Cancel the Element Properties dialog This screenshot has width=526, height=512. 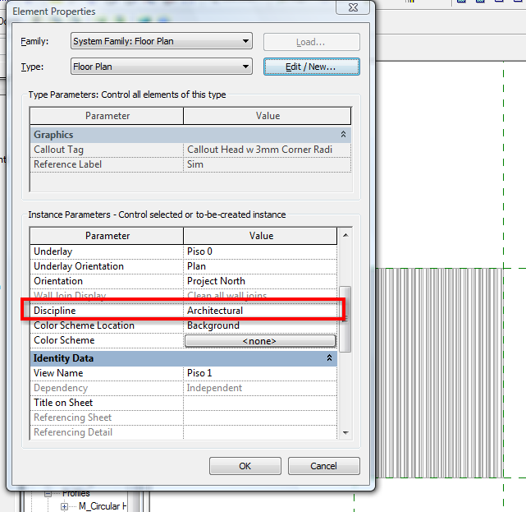pyautogui.click(x=323, y=466)
